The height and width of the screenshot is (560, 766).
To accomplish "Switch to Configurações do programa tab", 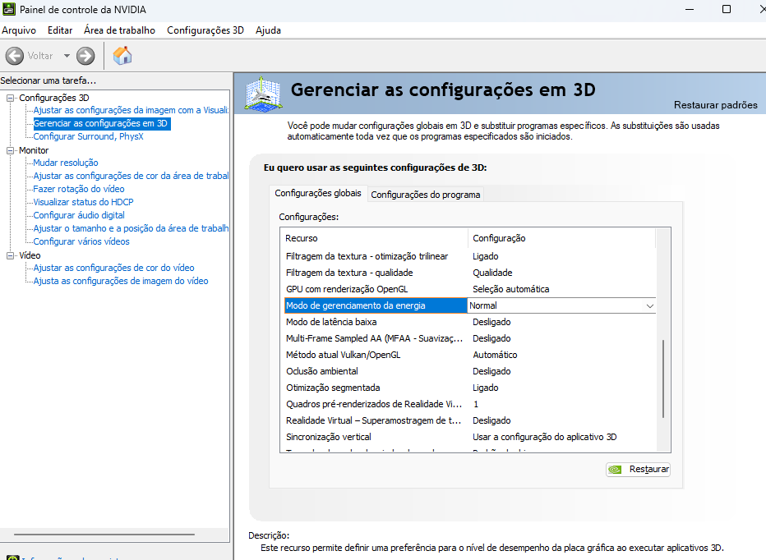I will click(426, 195).
